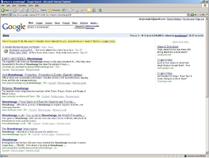Open the address bar dropdown arrow

188,15
